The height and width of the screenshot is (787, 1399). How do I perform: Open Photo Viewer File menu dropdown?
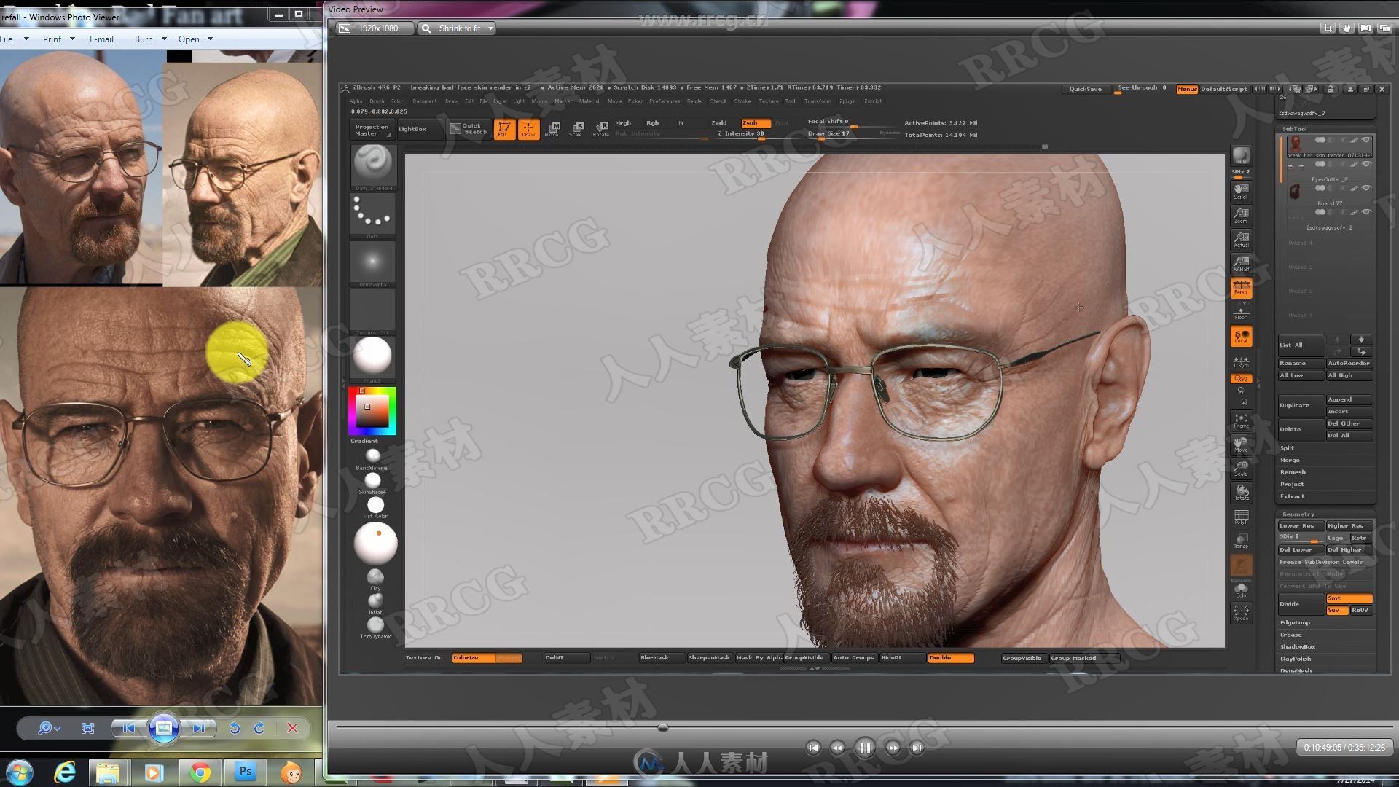(15, 39)
